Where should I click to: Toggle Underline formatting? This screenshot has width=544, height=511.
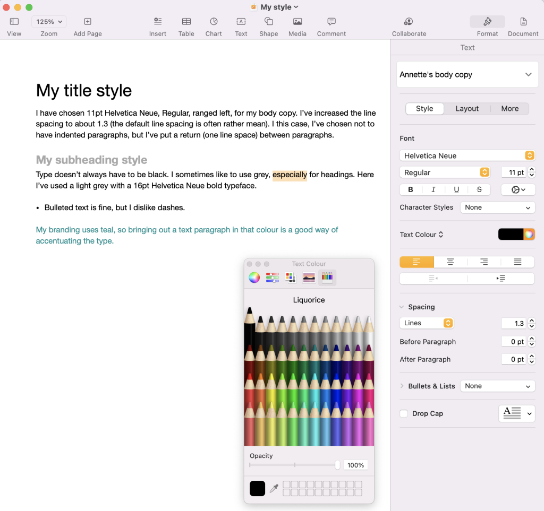click(x=456, y=189)
